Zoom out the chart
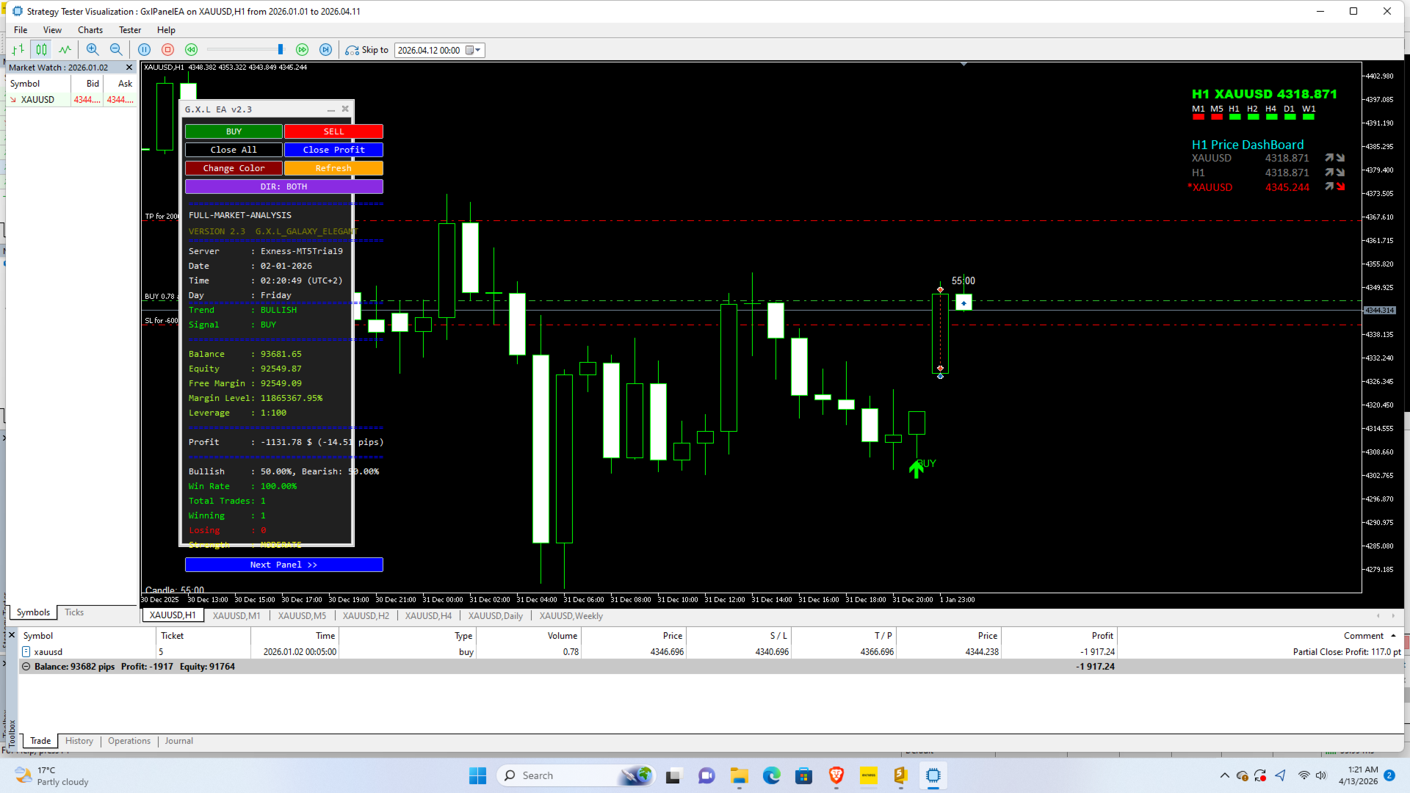Image resolution: width=1410 pixels, height=793 pixels. pyautogui.click(x=116, y=50)
